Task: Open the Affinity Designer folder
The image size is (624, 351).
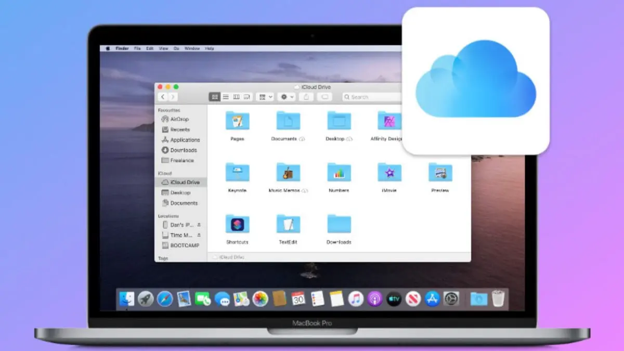Action: (x=389, y=121)
